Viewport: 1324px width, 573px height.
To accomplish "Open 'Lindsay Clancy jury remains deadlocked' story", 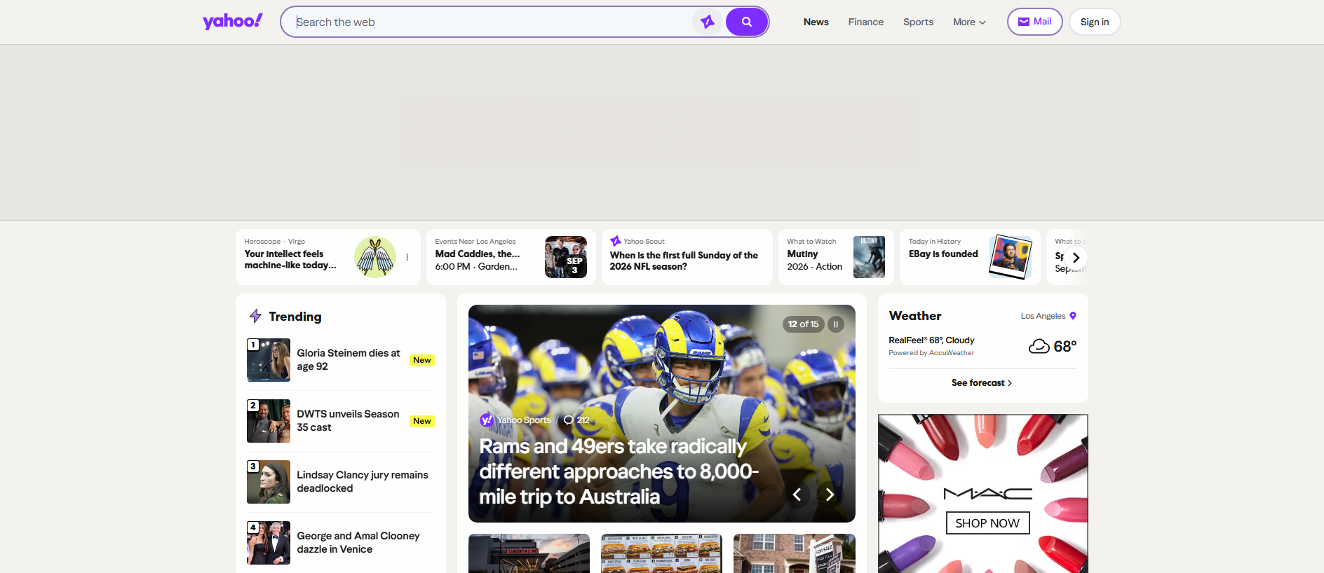I will [363, 481].
